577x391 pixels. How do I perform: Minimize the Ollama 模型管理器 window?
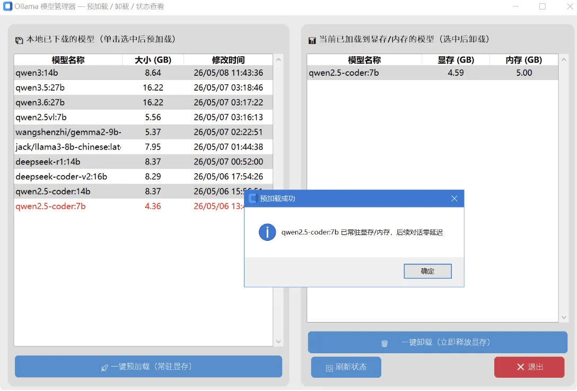coord(515,6)
